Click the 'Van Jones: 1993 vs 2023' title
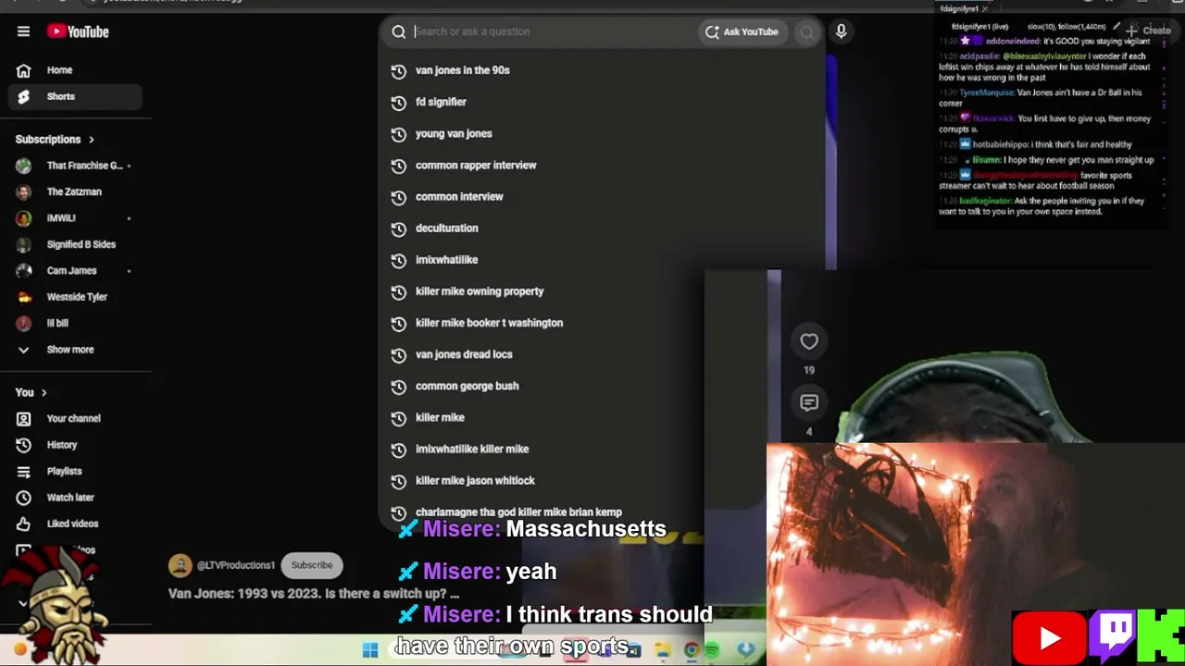 (x=314, y=594)
